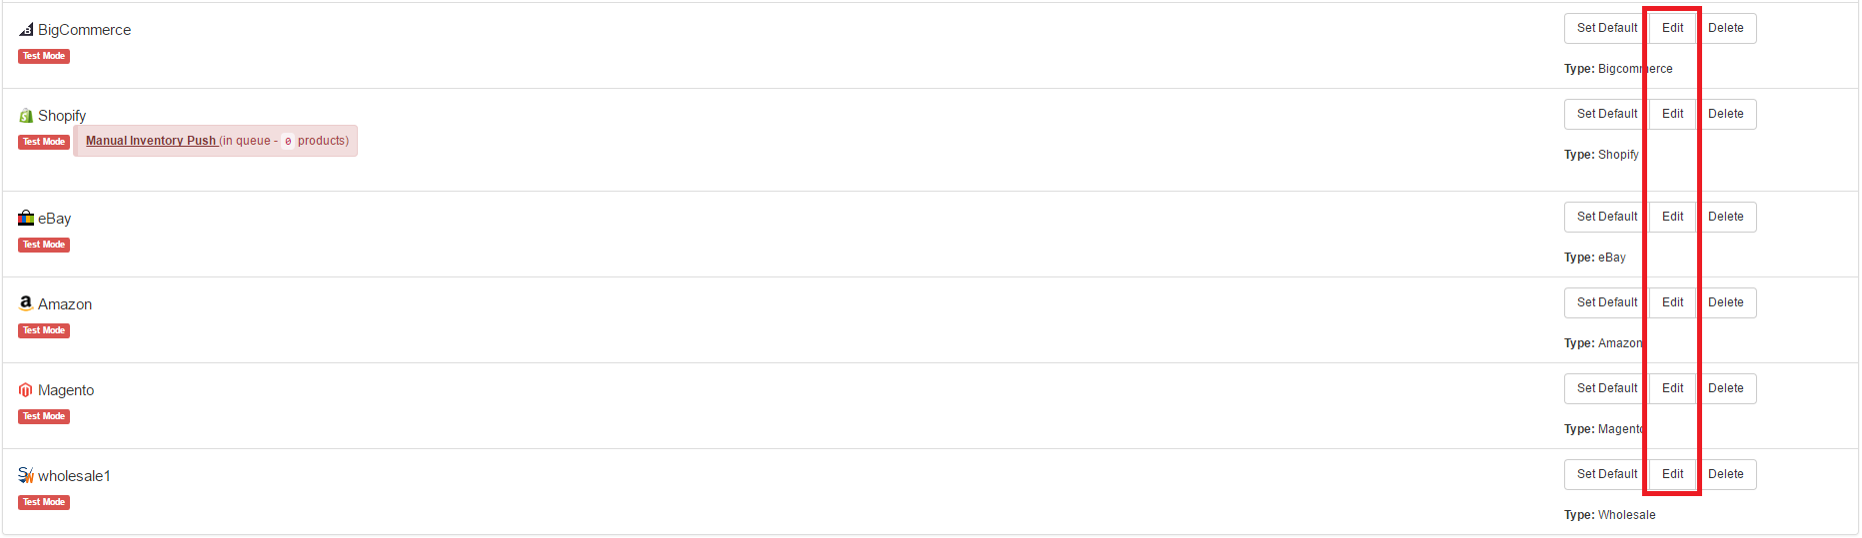
Task: Click the wholesale1 channel icon
Action: (26, 475)
